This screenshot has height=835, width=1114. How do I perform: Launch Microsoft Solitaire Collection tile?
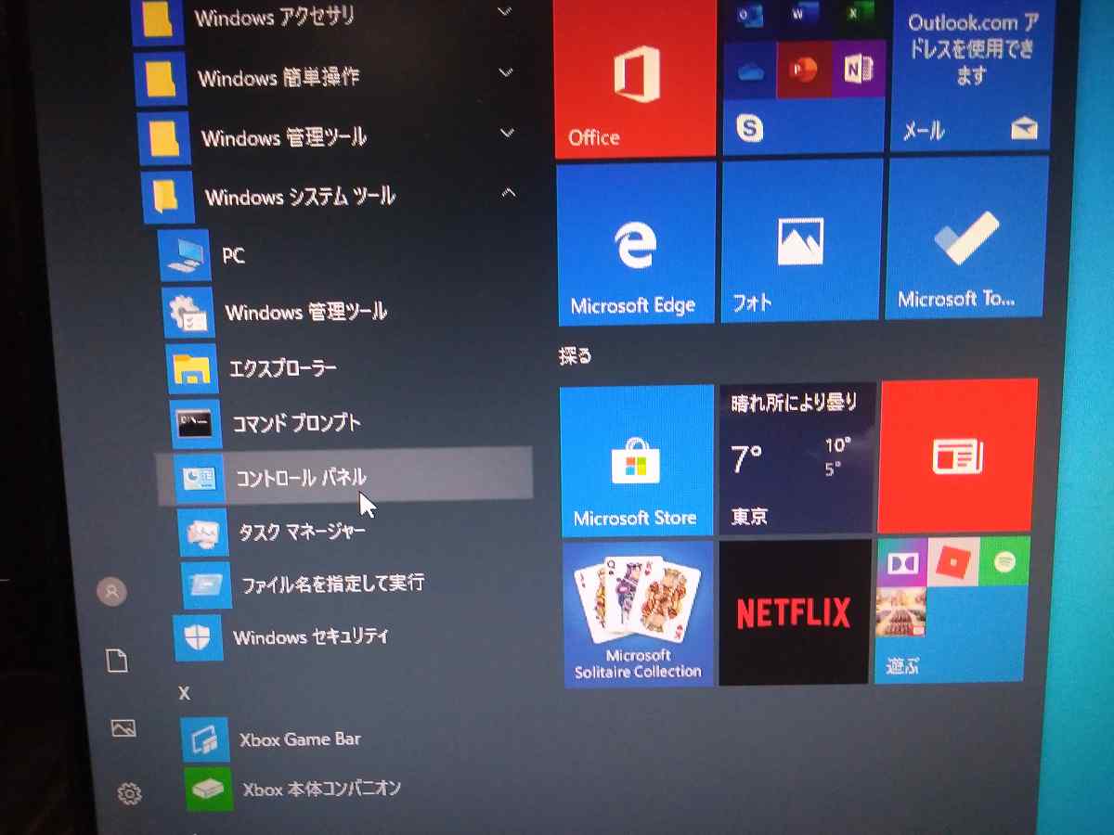[x=639, y=614]
